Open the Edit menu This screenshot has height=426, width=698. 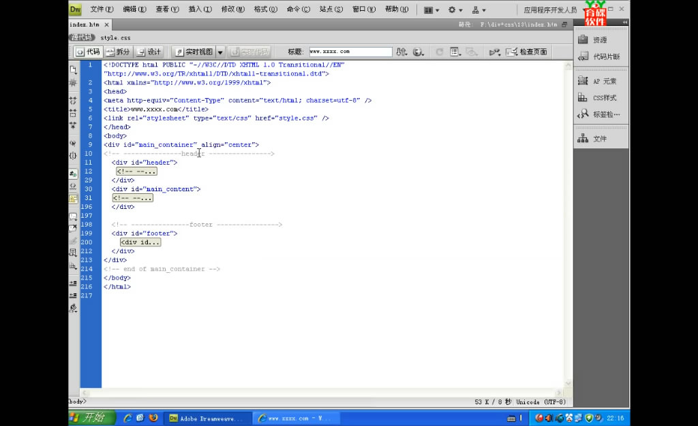(134, 10)
